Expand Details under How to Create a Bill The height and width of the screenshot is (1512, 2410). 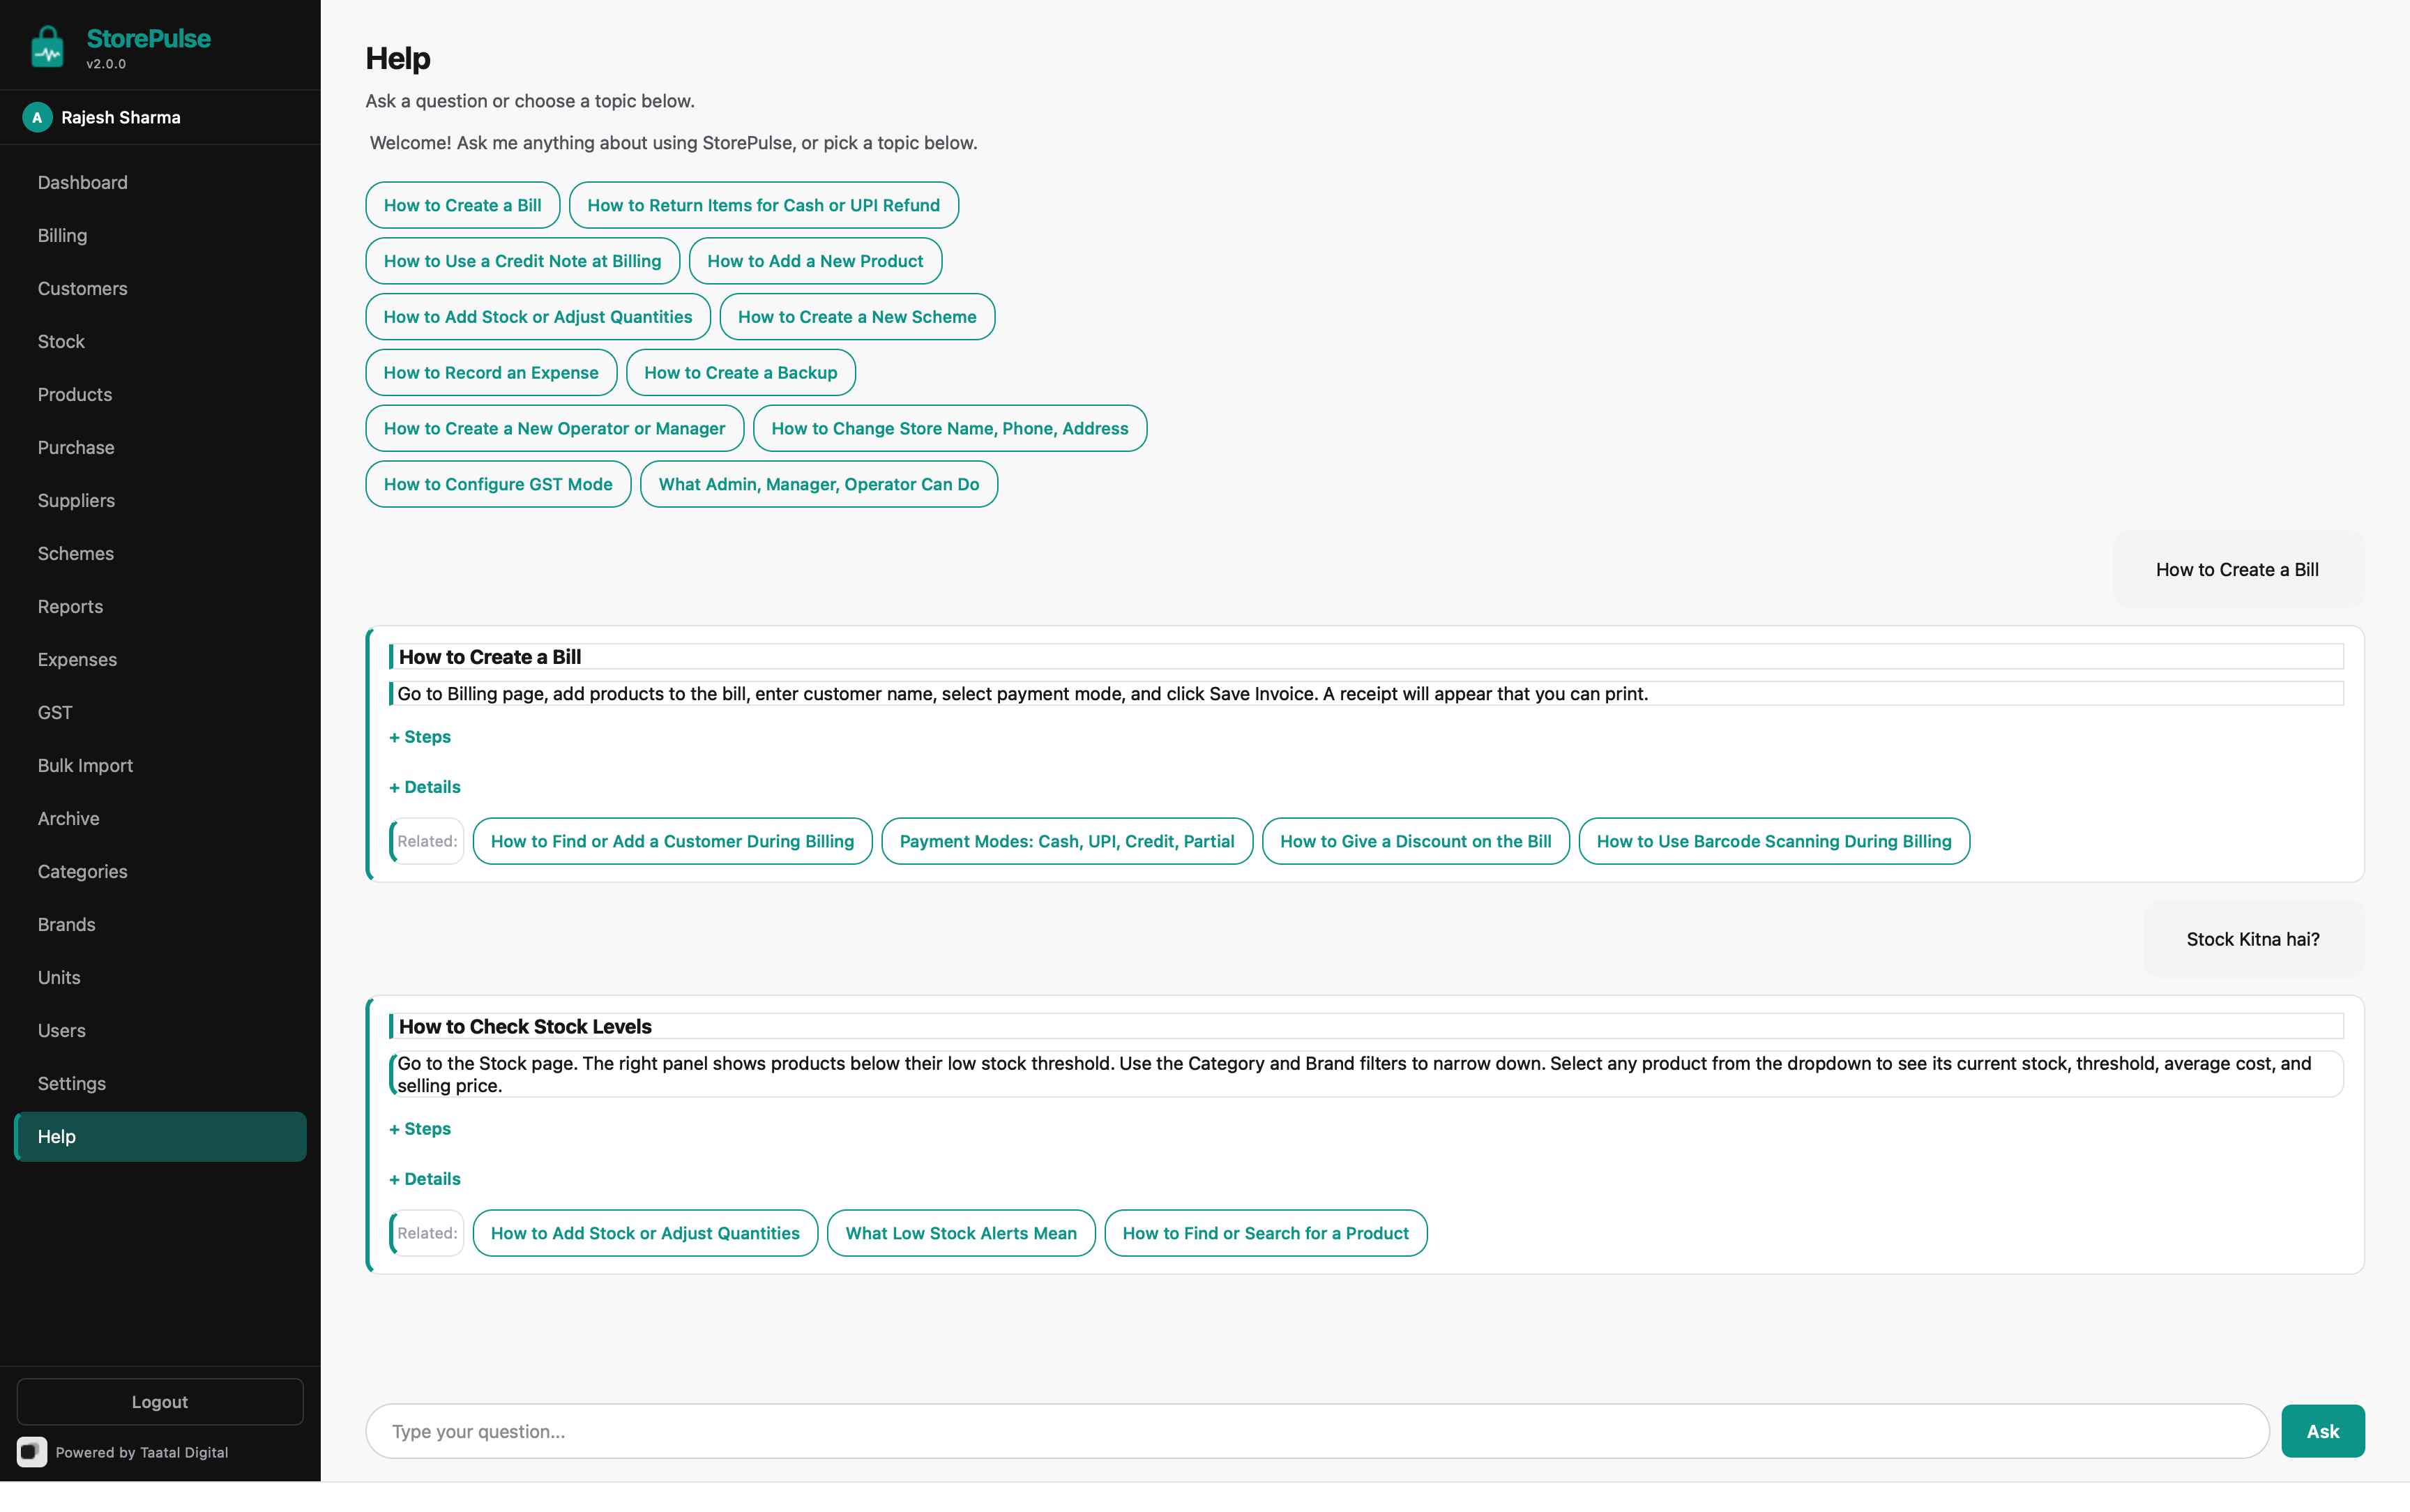pos(425,787)
